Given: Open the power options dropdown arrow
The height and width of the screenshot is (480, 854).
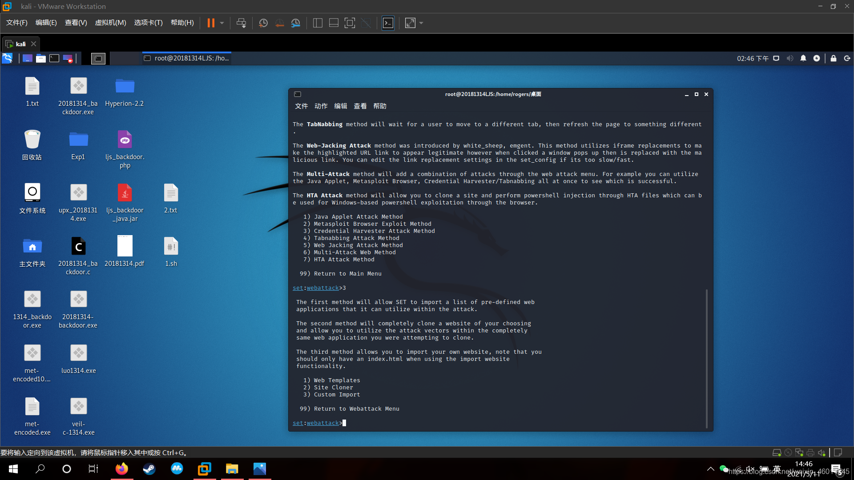Looking at the screenshot, I should tap(222, 23).
